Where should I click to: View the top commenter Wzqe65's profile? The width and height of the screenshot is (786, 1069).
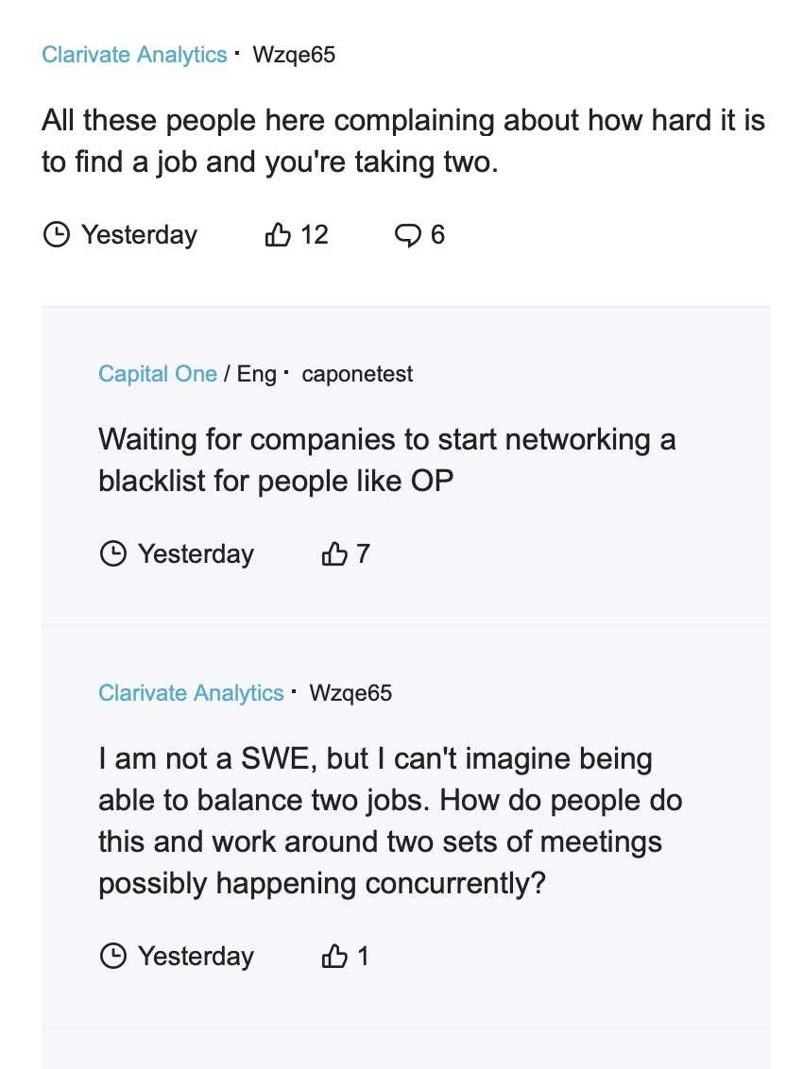[x=294, y=55]
